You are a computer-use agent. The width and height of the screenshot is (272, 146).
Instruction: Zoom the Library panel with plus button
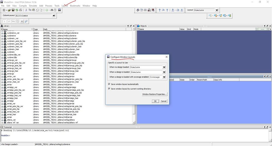[128, 26]
